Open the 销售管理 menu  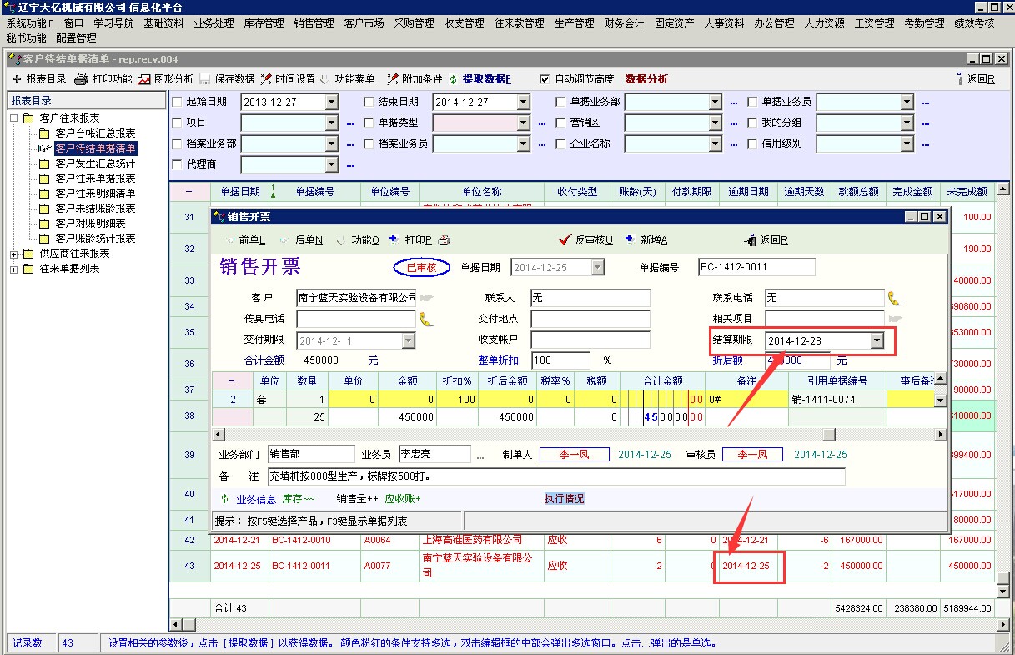[314, 23]
